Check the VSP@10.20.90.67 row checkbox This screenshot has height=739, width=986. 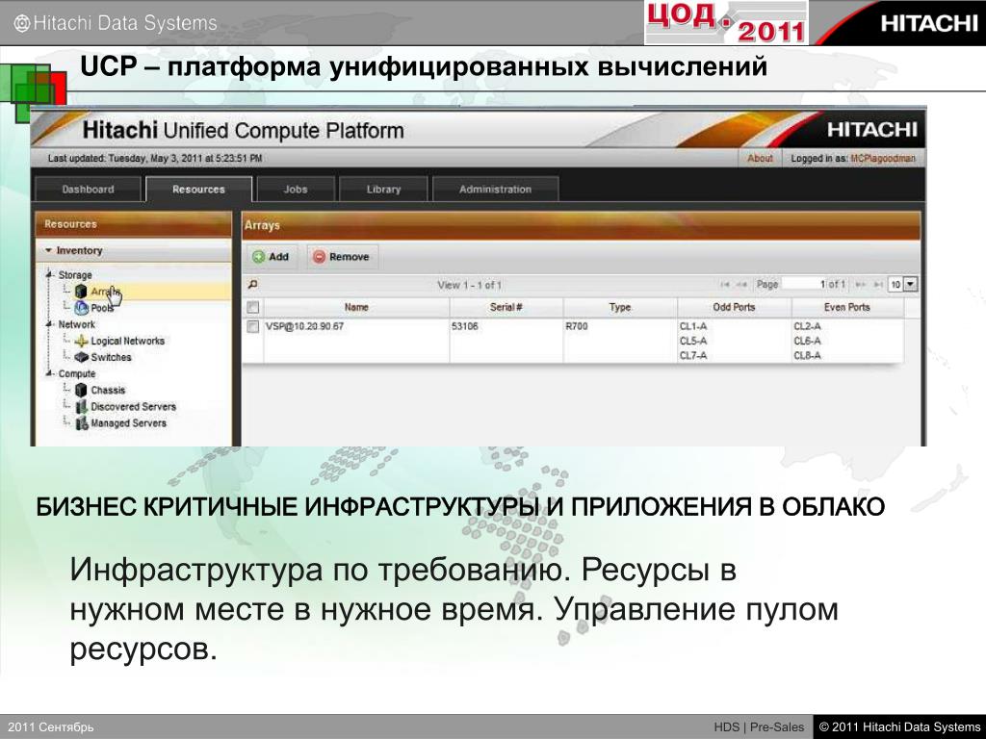coord(253,326)
